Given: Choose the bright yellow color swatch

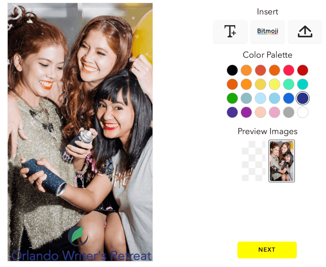Looking at the screenshot, I should [274, 84].
